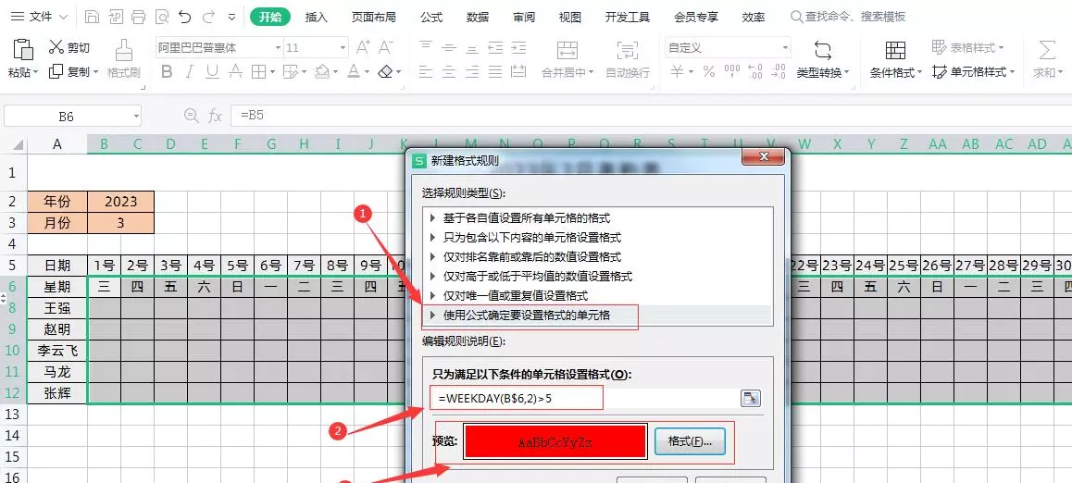Click the cell borders icon

(x=258, y=72)
